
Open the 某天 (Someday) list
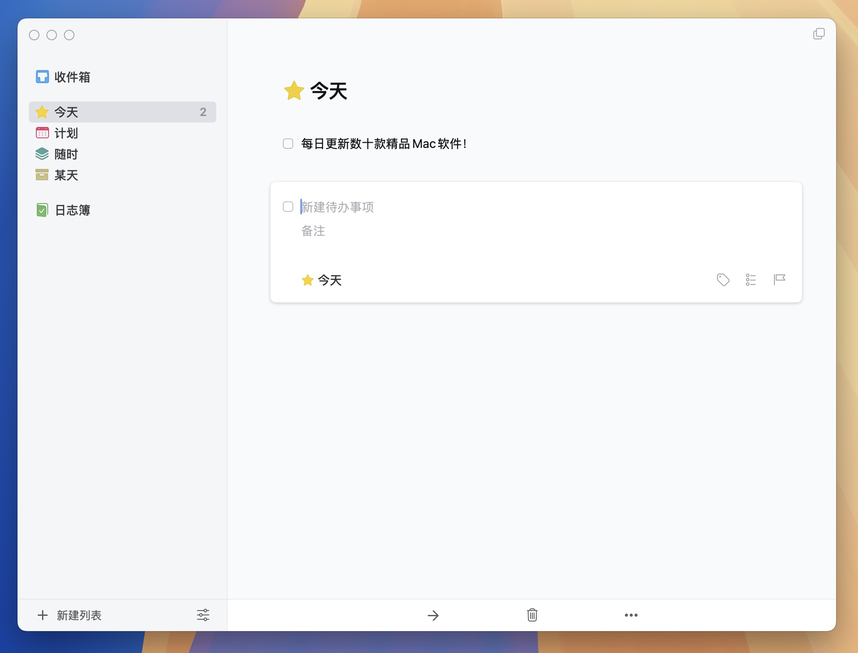click(x=66, y=175)
